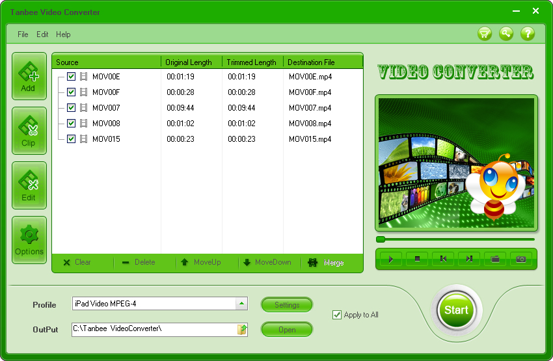Uncheck the MOV00F checkbox
Viewport: 553px width, 361px height.
[x=72, y=92]
